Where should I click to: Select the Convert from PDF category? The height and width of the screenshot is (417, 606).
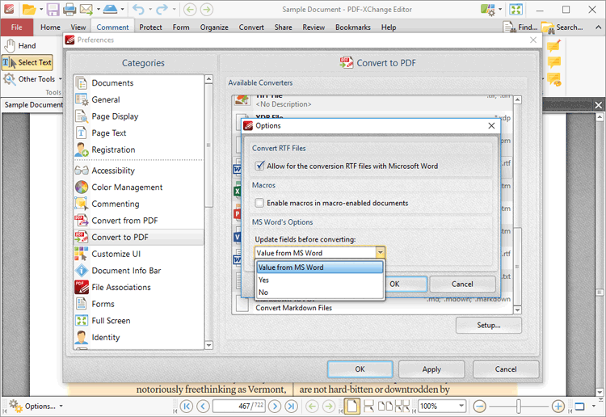138,221
